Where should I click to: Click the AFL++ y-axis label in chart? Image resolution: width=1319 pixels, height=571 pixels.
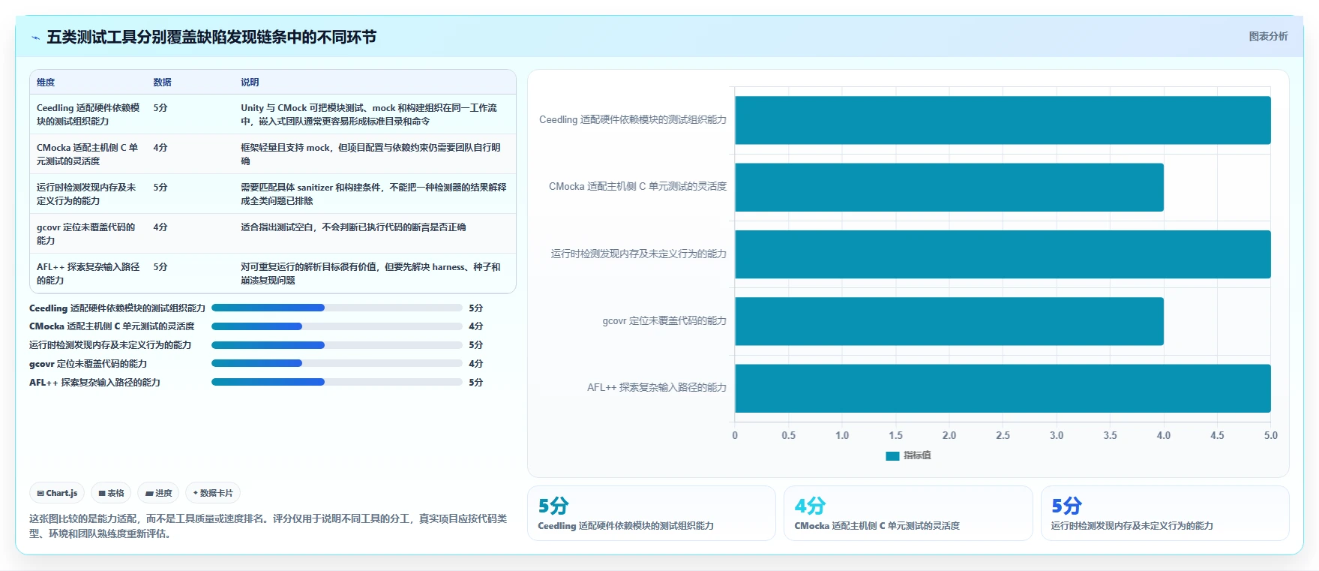tap(657, 388)
